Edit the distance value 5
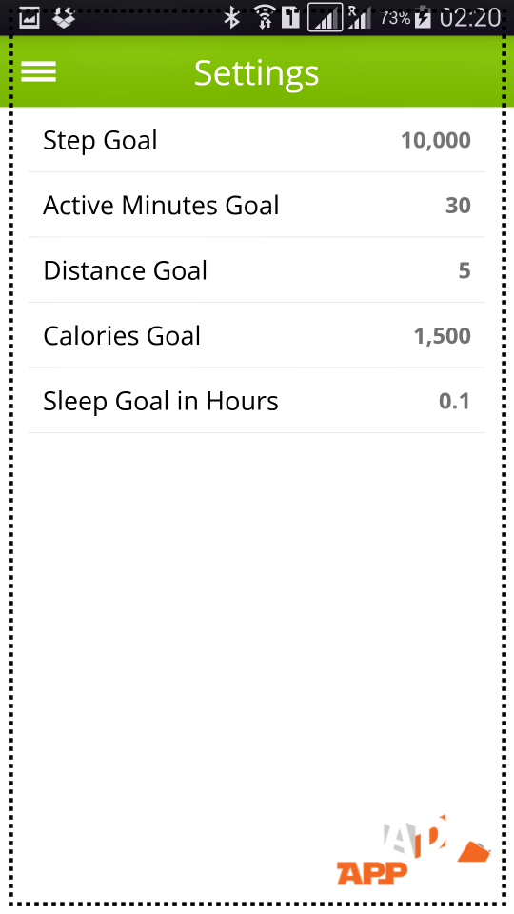 click(x=465, y=270)
